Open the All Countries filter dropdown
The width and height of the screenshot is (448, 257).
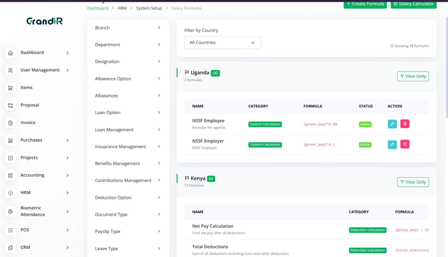click(x=222, y=43)
